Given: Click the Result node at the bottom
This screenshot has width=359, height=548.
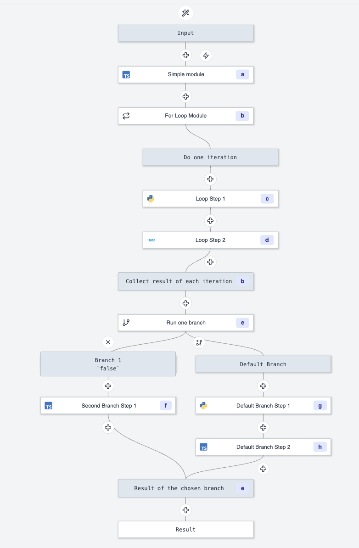Looking at the screenshot, I should (185, 529).
